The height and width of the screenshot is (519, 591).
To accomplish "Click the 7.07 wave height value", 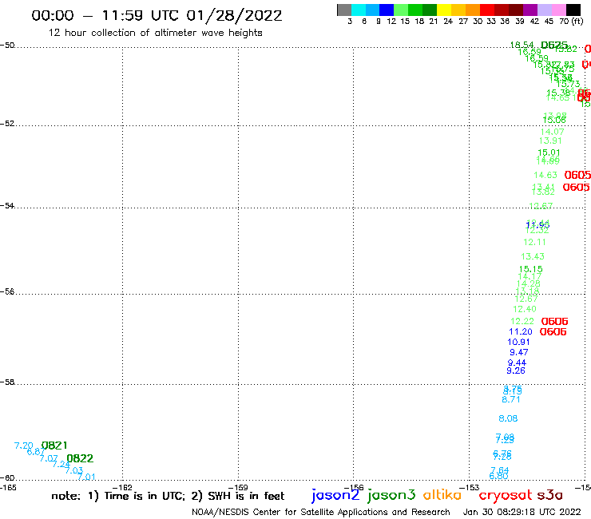I will tap(49, 458).
